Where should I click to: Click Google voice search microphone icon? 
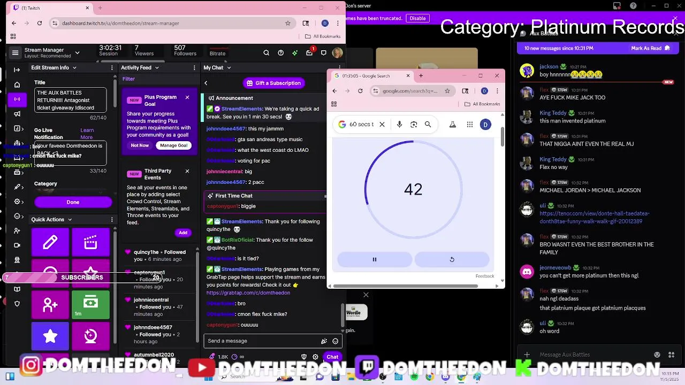399,125
